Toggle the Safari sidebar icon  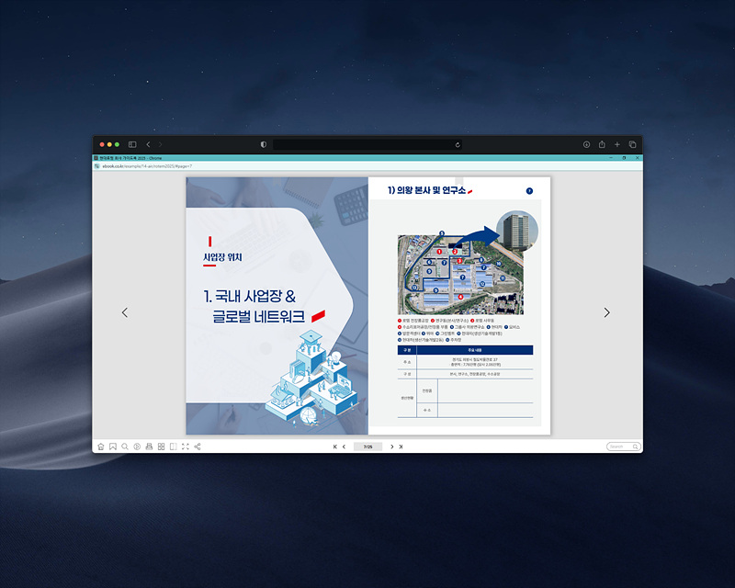tap(132, 144)
